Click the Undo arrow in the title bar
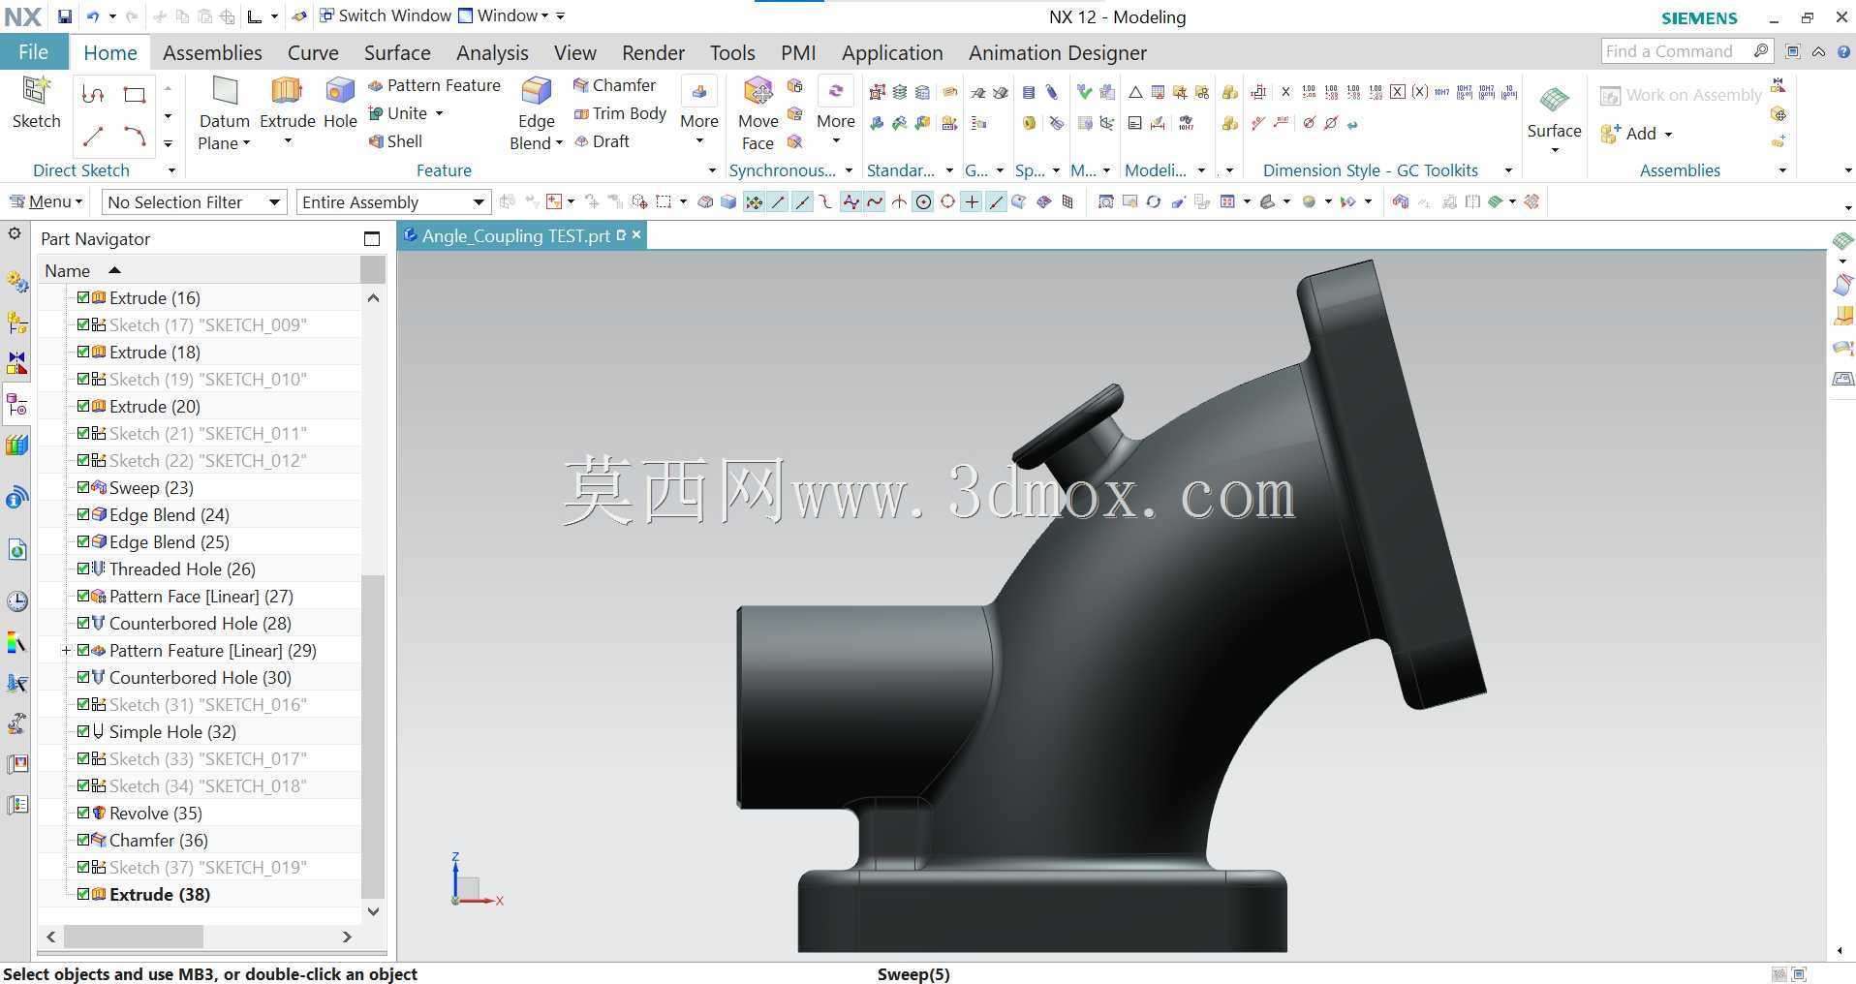 93,16
